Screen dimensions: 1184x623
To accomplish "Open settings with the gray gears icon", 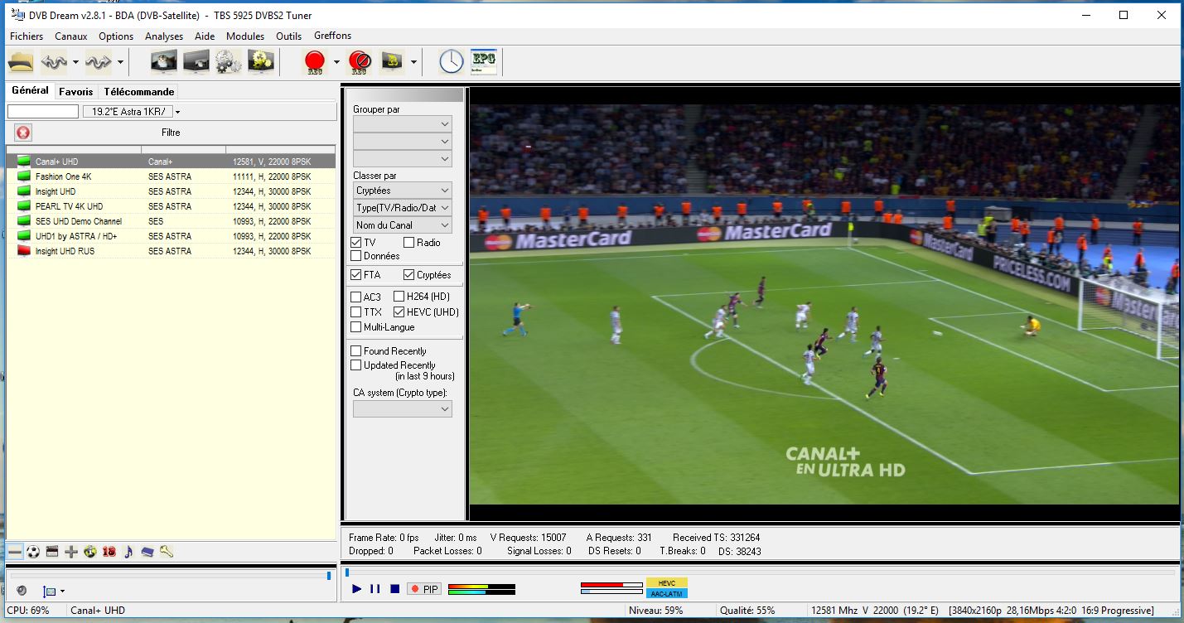I will 228,61.
